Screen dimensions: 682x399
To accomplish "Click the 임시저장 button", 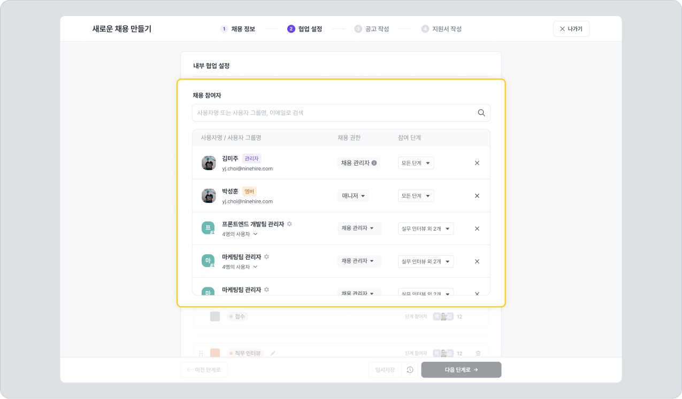I will [385, 370].
